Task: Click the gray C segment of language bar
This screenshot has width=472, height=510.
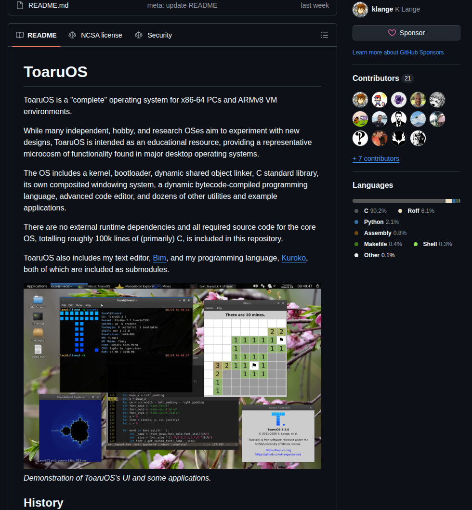Action: coord(399,201)
